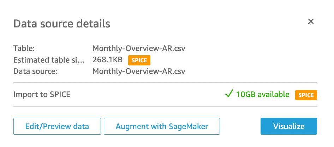The image size is (334, 147).
Task: Close the Data source details dialog
Action: (x=311, y=22)
